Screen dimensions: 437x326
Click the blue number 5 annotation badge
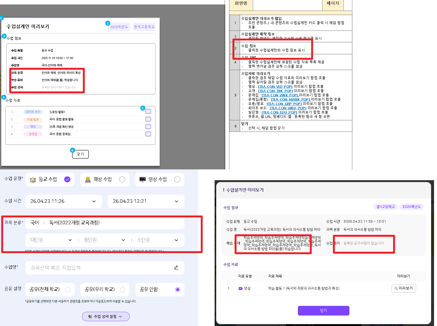(x=143, y=108)
